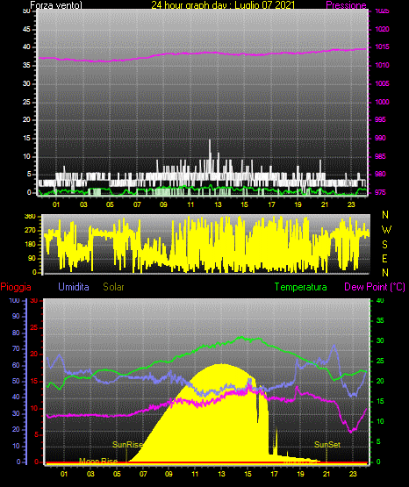The height and width of the screenshot is (487, 409).
Task: Click the 'E' compass direction label
Action: [384, 258]
